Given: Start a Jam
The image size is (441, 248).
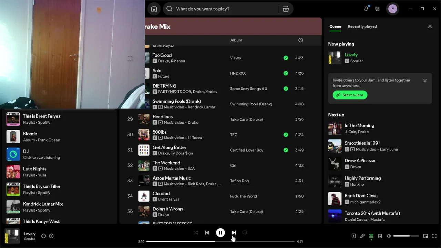Looking at the screenshot, I should click(350, 95).
